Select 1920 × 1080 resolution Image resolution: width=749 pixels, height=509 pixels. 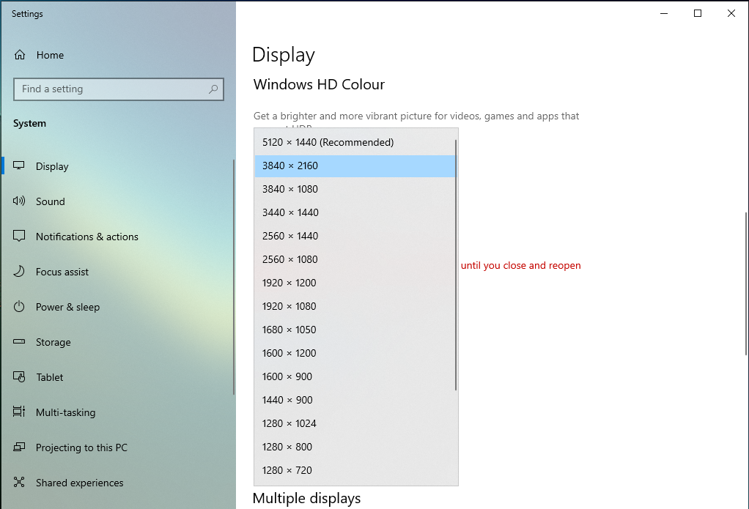(x=355, y=306)
